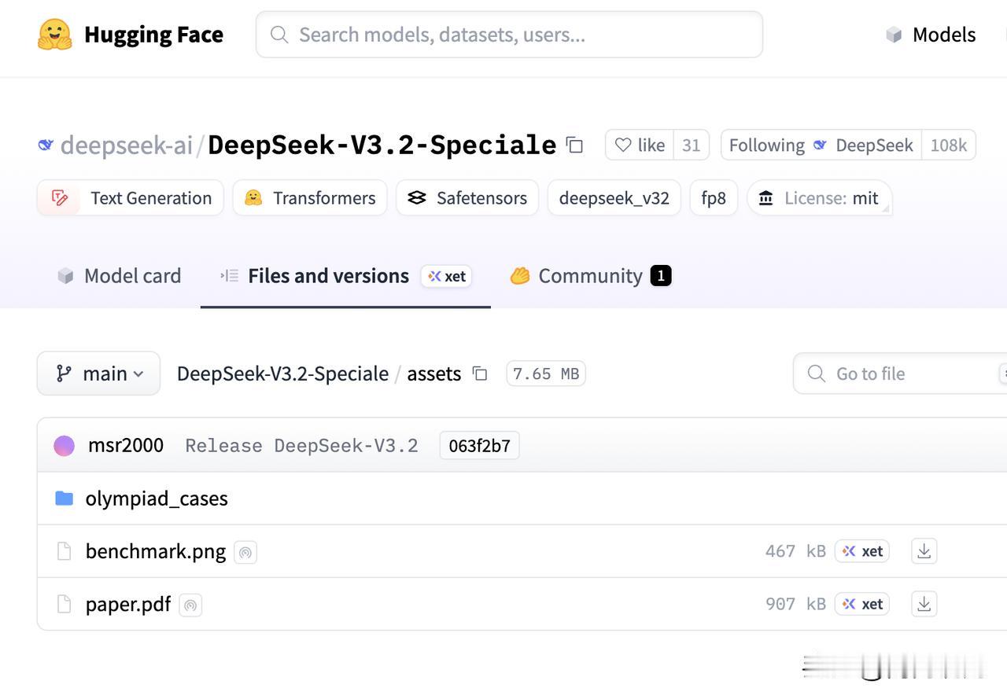1007x699 pixels.
Task: Download benchmark.png with the download icon
Action: point(924,551)
